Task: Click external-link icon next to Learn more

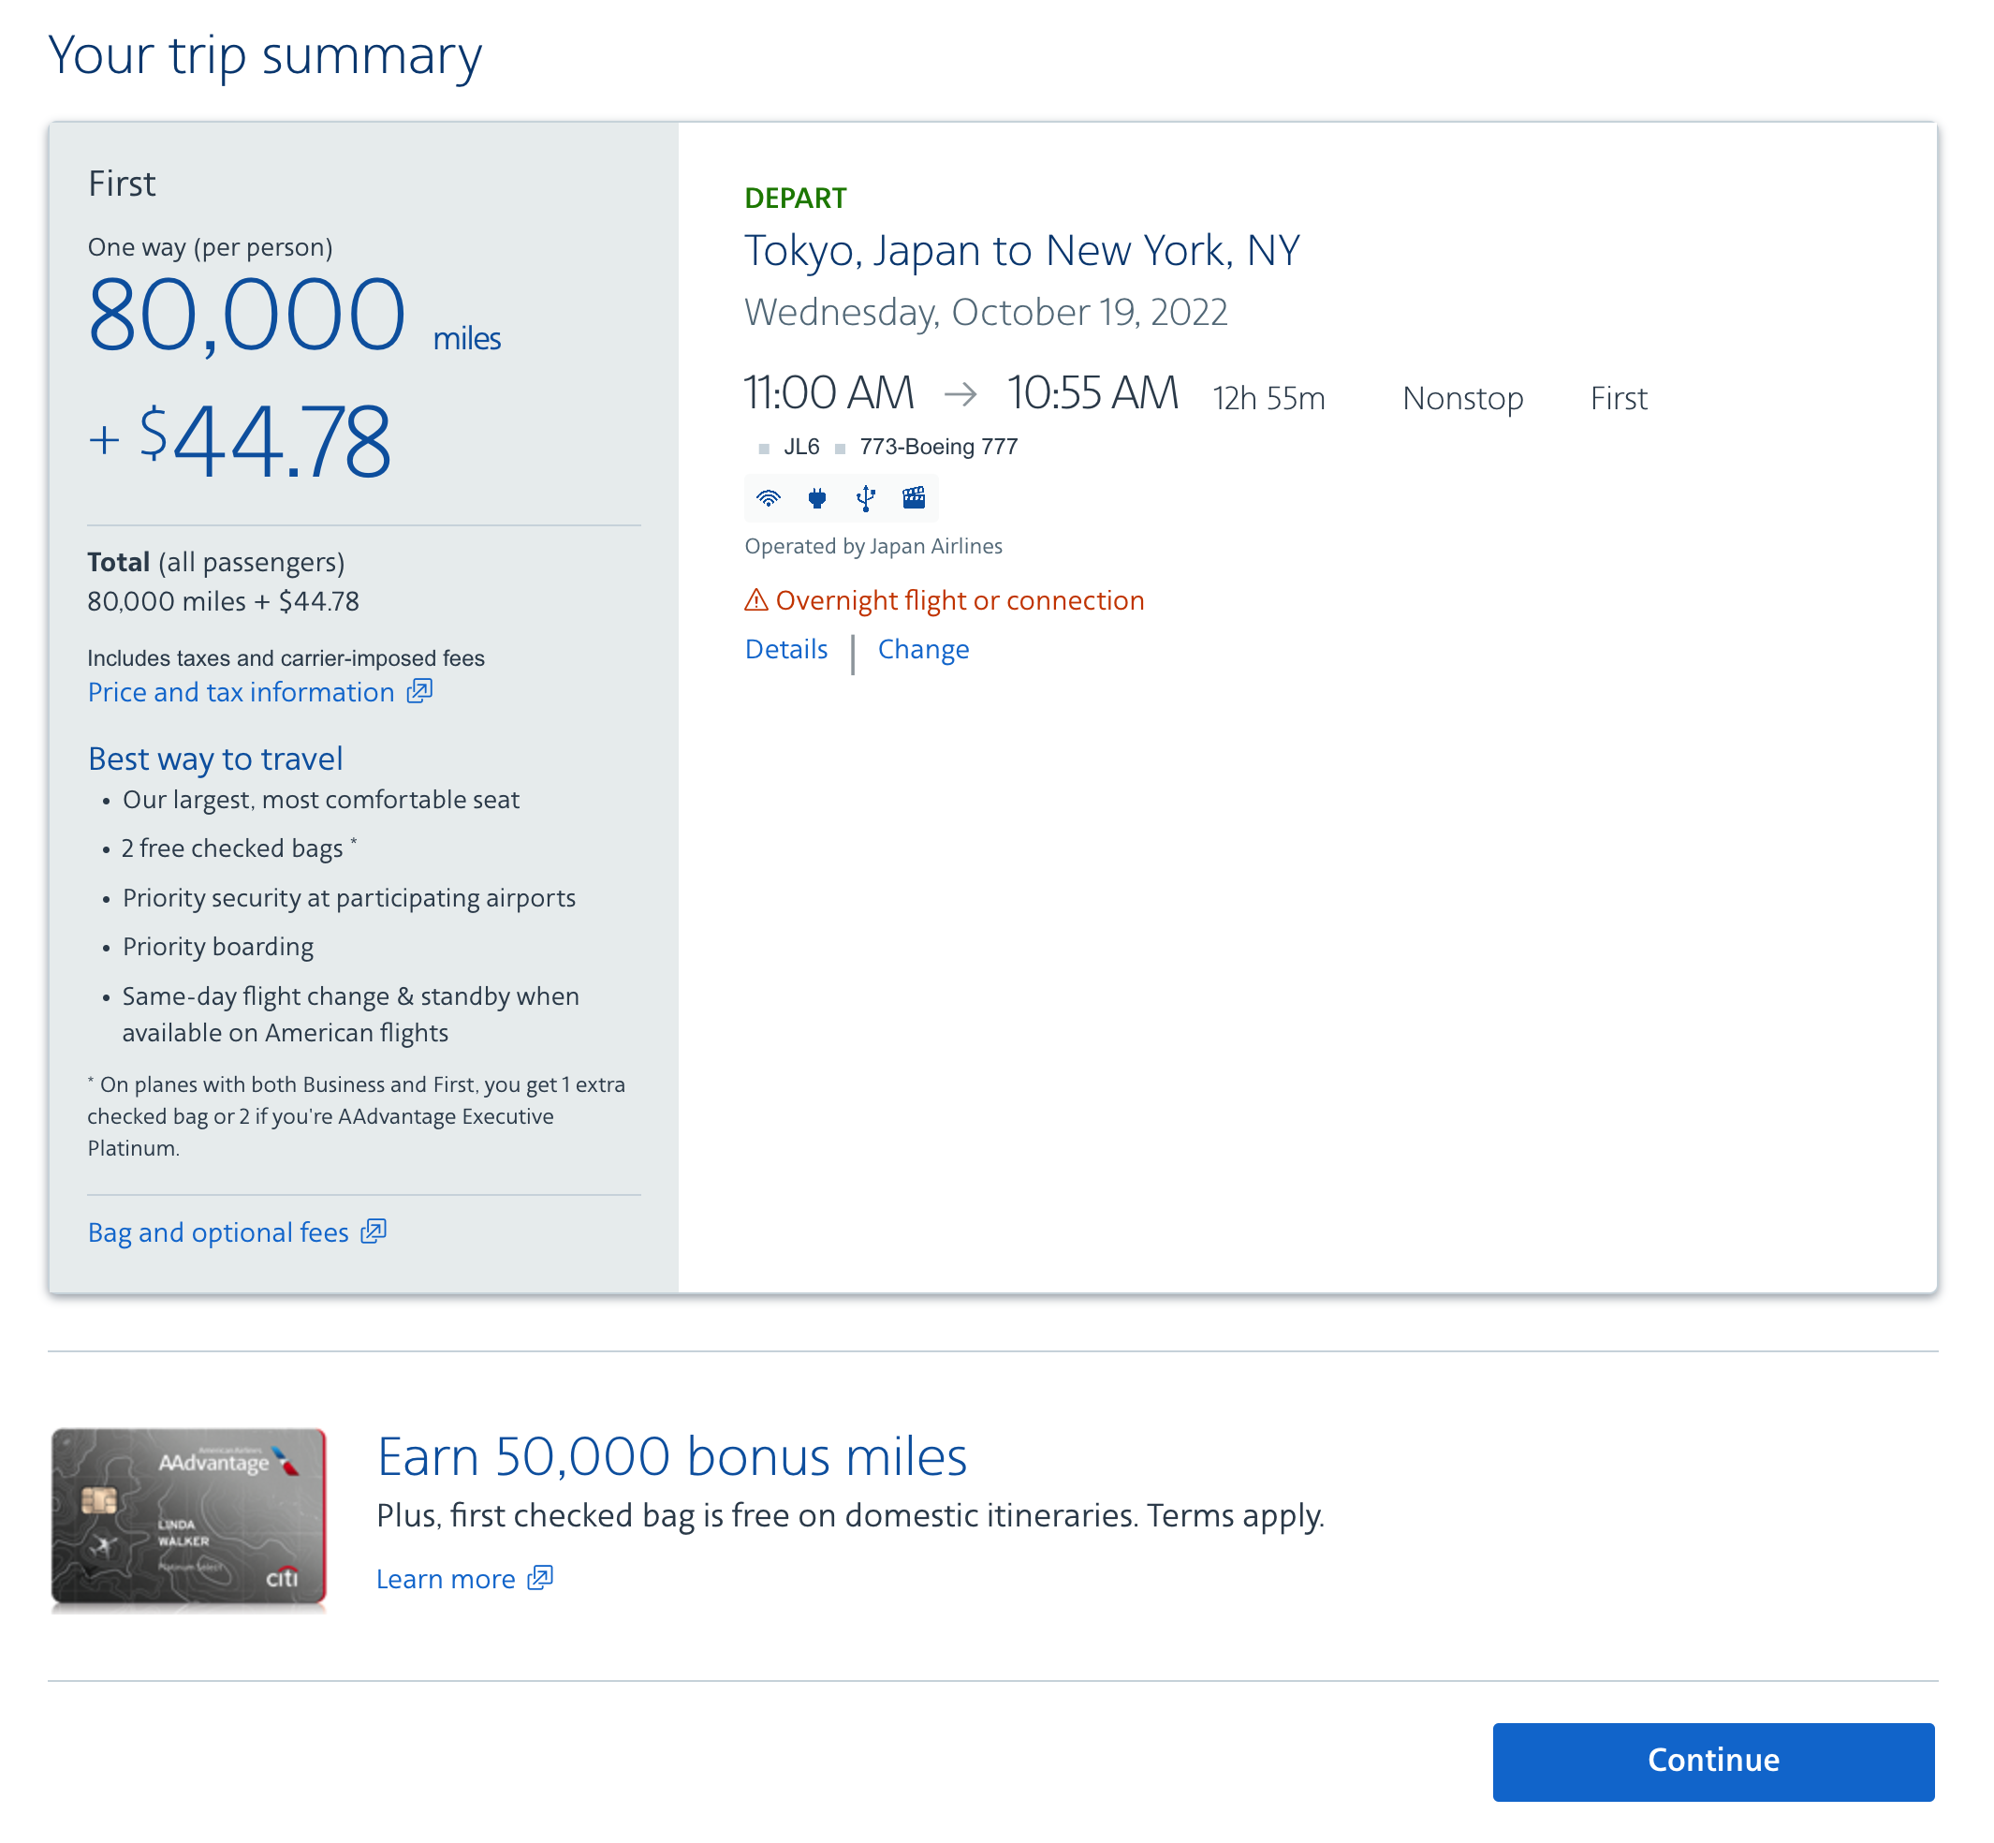Action: (539, 1578)
